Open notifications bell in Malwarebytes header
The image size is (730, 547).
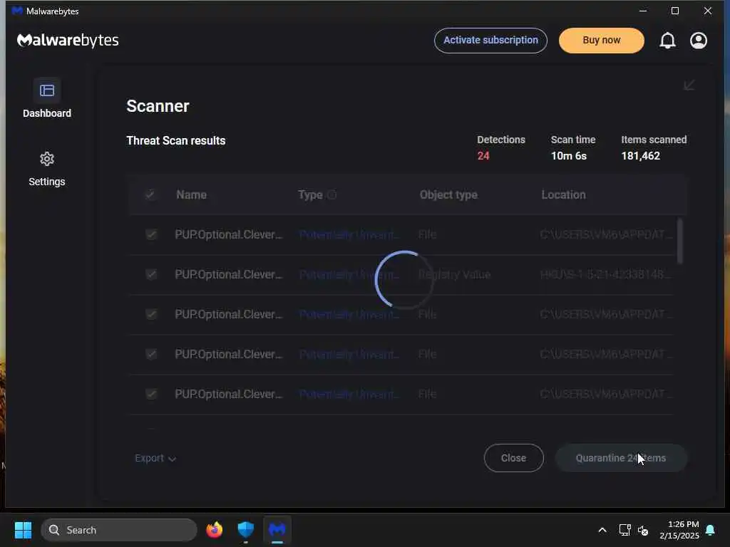pos(667,41)
